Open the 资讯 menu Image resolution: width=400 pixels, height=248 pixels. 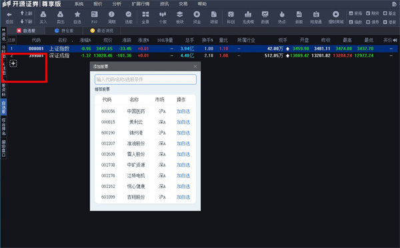coord(164,4)
